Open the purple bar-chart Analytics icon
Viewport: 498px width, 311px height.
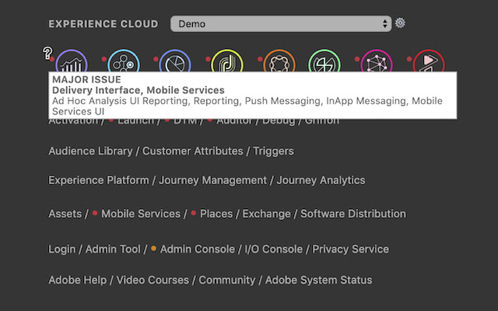click(72, 61)
